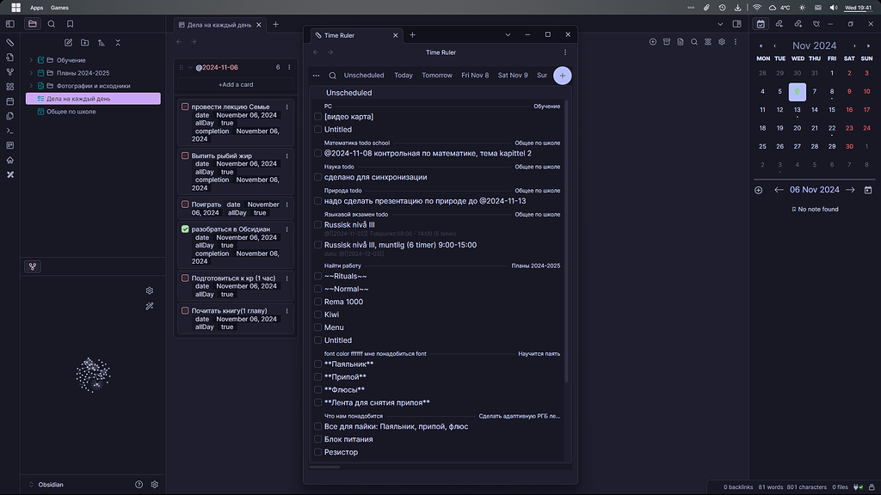Open the graph view from the left ribbon
The width and height of the screenshot is (881, 495).
[10, 73]
